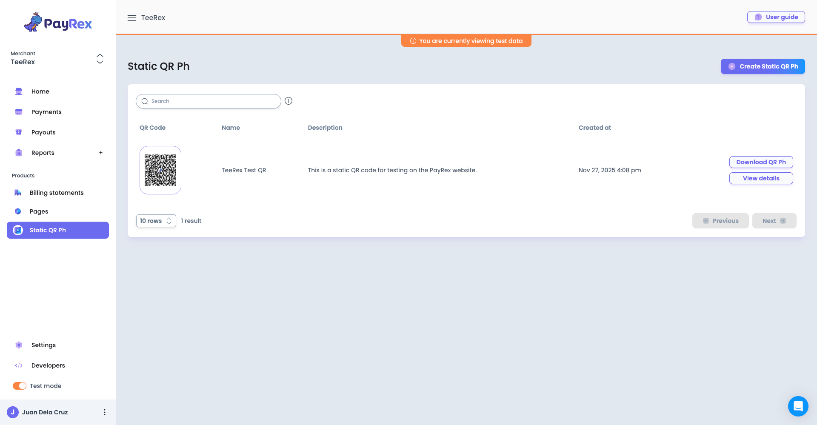Viewport: 817px width, 425px height.
Task: Open Billing statements via its icon
Action: (x=17, y=192)
